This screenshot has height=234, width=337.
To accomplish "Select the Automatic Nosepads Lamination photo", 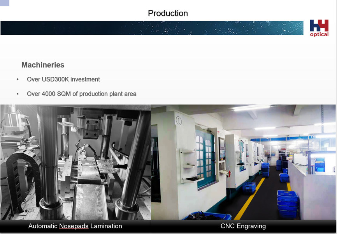I will (75, 162).
